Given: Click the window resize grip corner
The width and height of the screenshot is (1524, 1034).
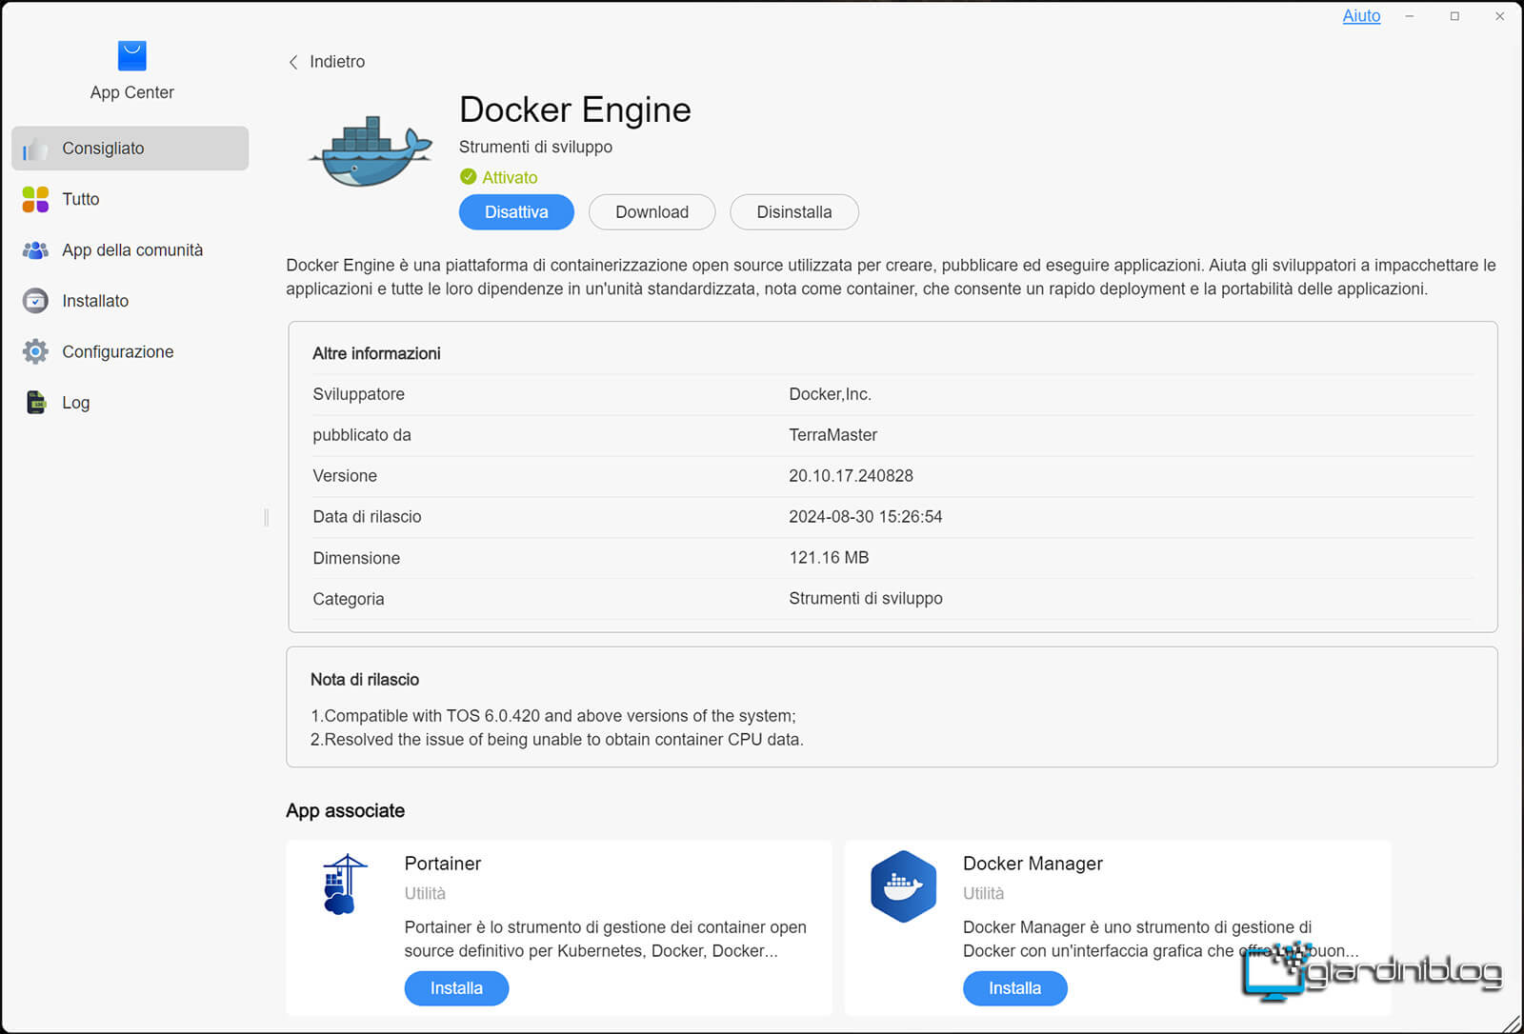Looking at the screenshot, I should click(x=1513, y=1023).
